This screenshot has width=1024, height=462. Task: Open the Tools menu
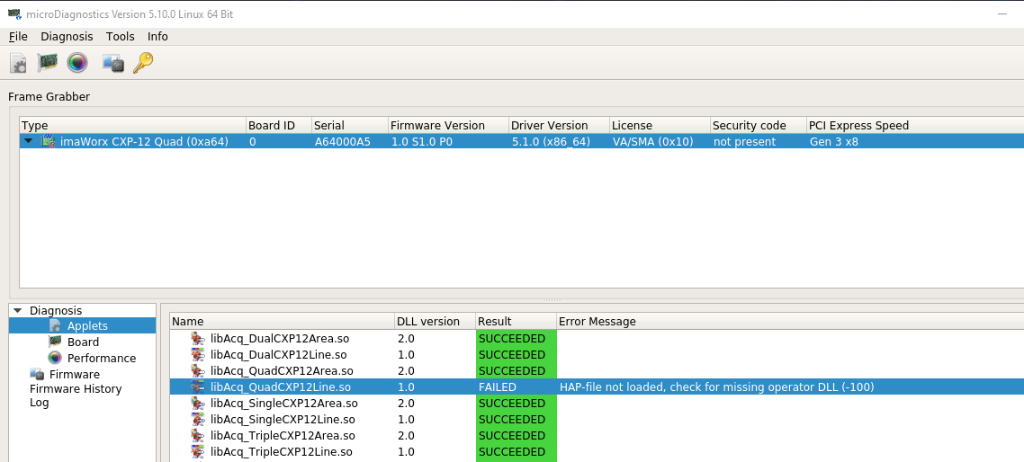121,37
